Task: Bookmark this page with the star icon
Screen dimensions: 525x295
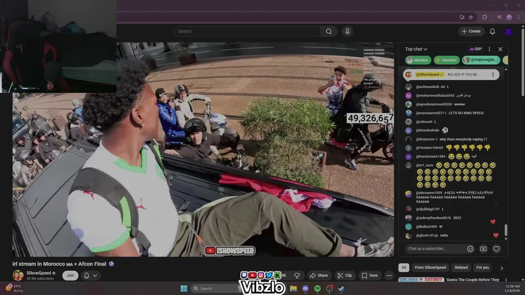Action: [471, 17]
